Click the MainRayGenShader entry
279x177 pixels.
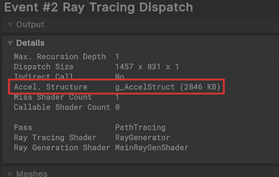point(152,148)
